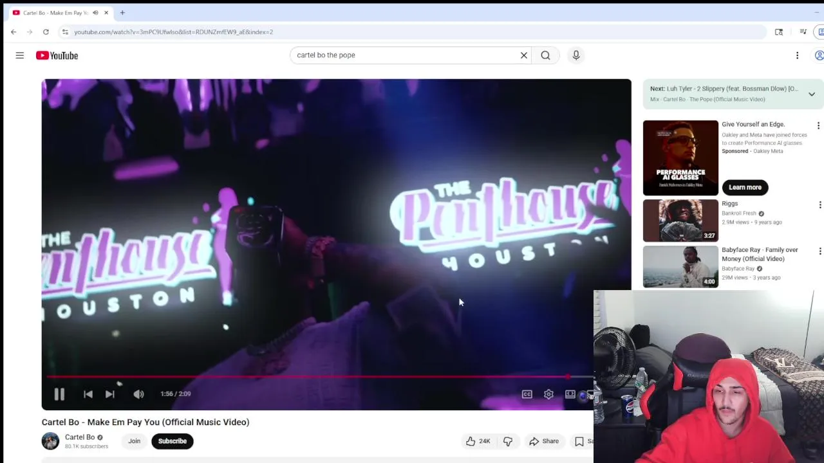Play the Riggs video thumbnail
Viewport: 824px width, 463px height.
[x=680, y=221]
